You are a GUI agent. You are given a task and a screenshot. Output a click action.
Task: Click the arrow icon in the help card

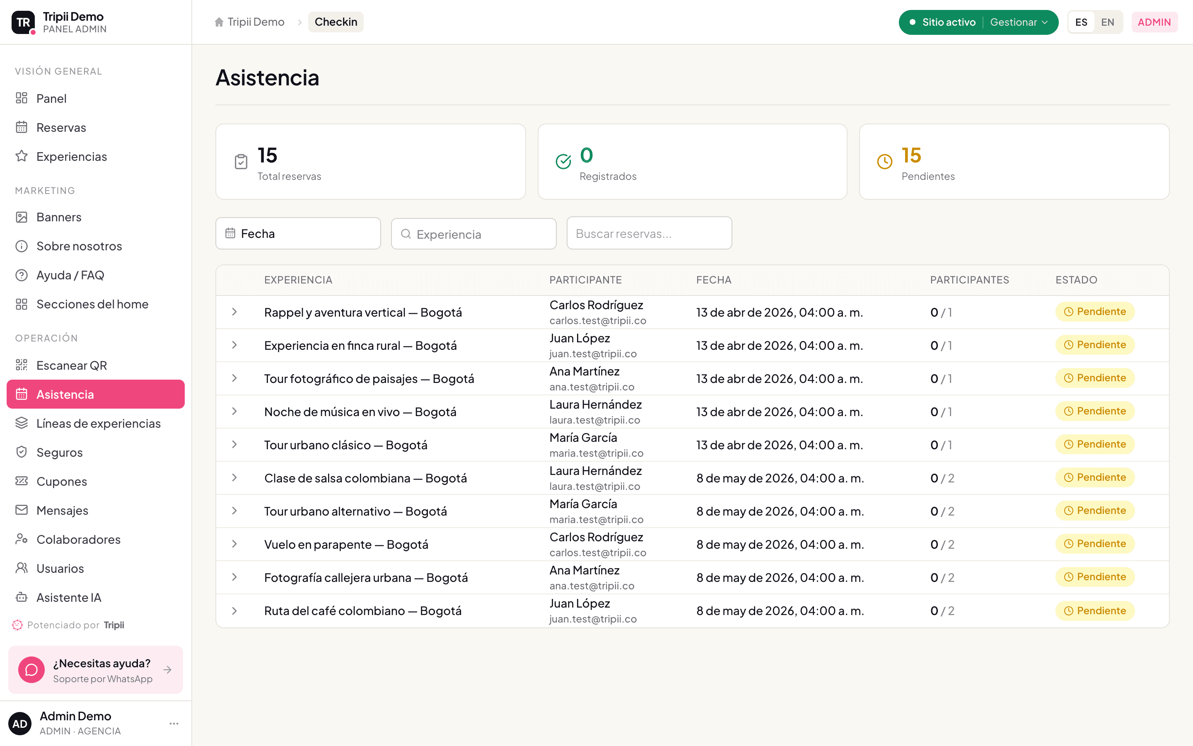click(168, 670)
